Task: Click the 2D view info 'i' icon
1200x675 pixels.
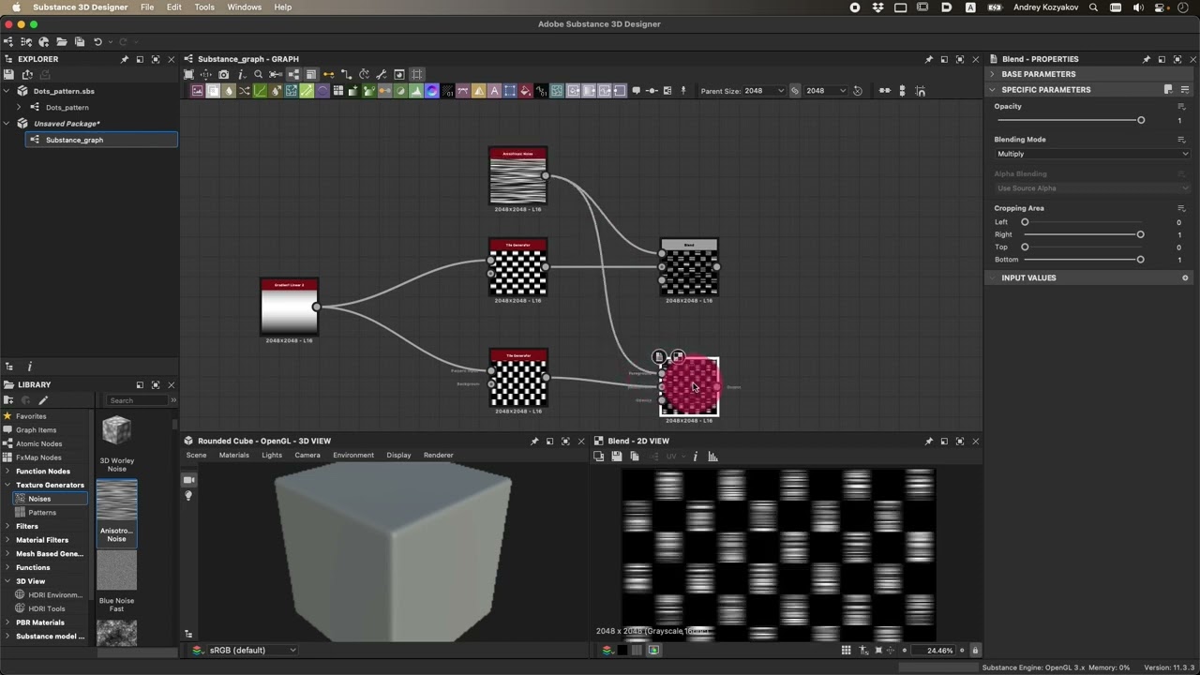Action: point(695,457)
